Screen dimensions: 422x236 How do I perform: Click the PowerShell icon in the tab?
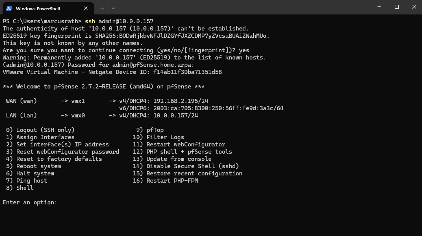[9, 8]
